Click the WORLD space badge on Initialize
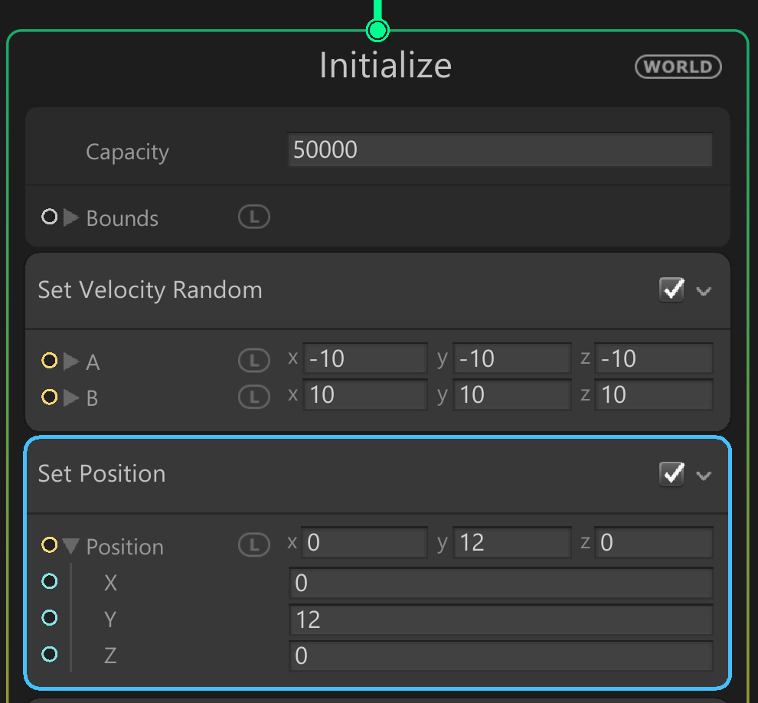 pyautogui.click(x=678, y=67)
